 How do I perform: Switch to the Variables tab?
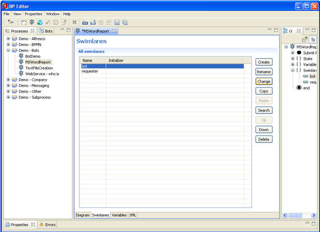(x=119, y=215)
